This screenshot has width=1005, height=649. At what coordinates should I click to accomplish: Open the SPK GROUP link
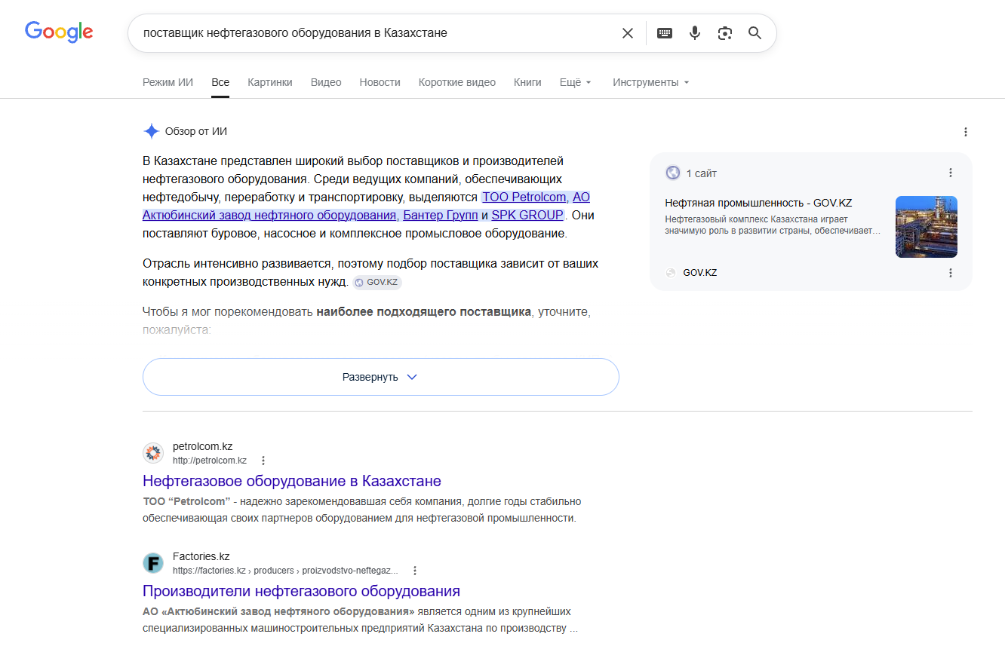(x=527, y=215)
